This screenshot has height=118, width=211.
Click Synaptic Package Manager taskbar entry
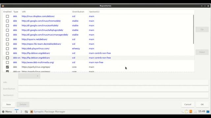(47, 111)
